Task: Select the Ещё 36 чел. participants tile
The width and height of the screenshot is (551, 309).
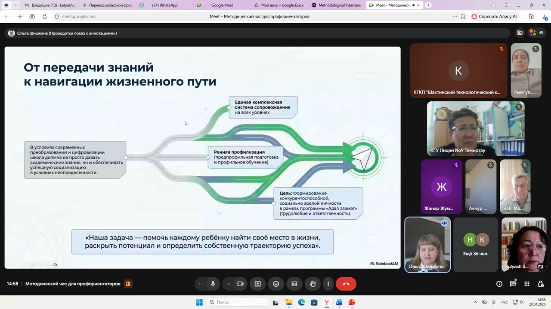Action: click(475, 245)
